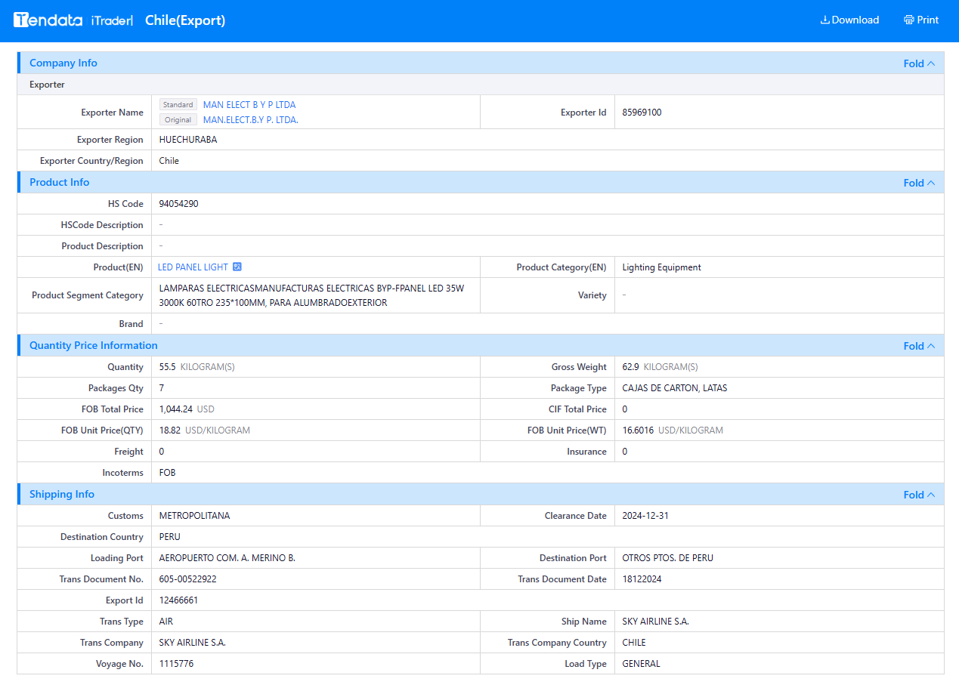Select Trans Company SKY AIRLINE S.A.
Screen dimensions: 959x685
tap(193, 643)
